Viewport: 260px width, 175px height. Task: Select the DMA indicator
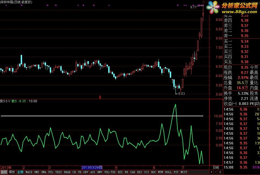44,172
